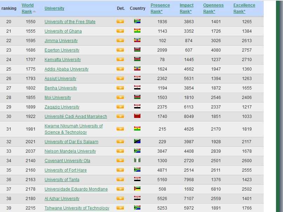Open details icon for Assiut University
The width and height of the screenshot is (283, 212).
point(120,78)
